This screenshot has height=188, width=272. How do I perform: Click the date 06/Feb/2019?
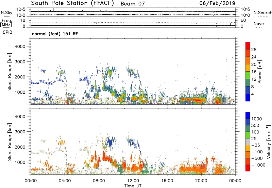[217, 3]
